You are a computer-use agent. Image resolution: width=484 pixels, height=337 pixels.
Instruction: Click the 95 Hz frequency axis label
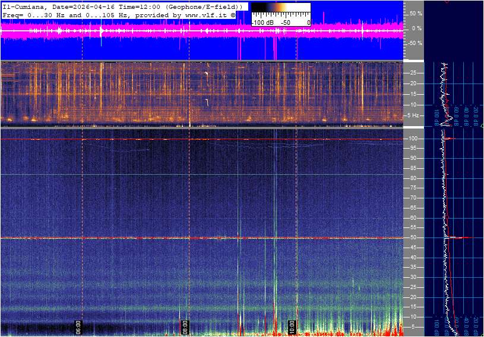tap(413, 148)
